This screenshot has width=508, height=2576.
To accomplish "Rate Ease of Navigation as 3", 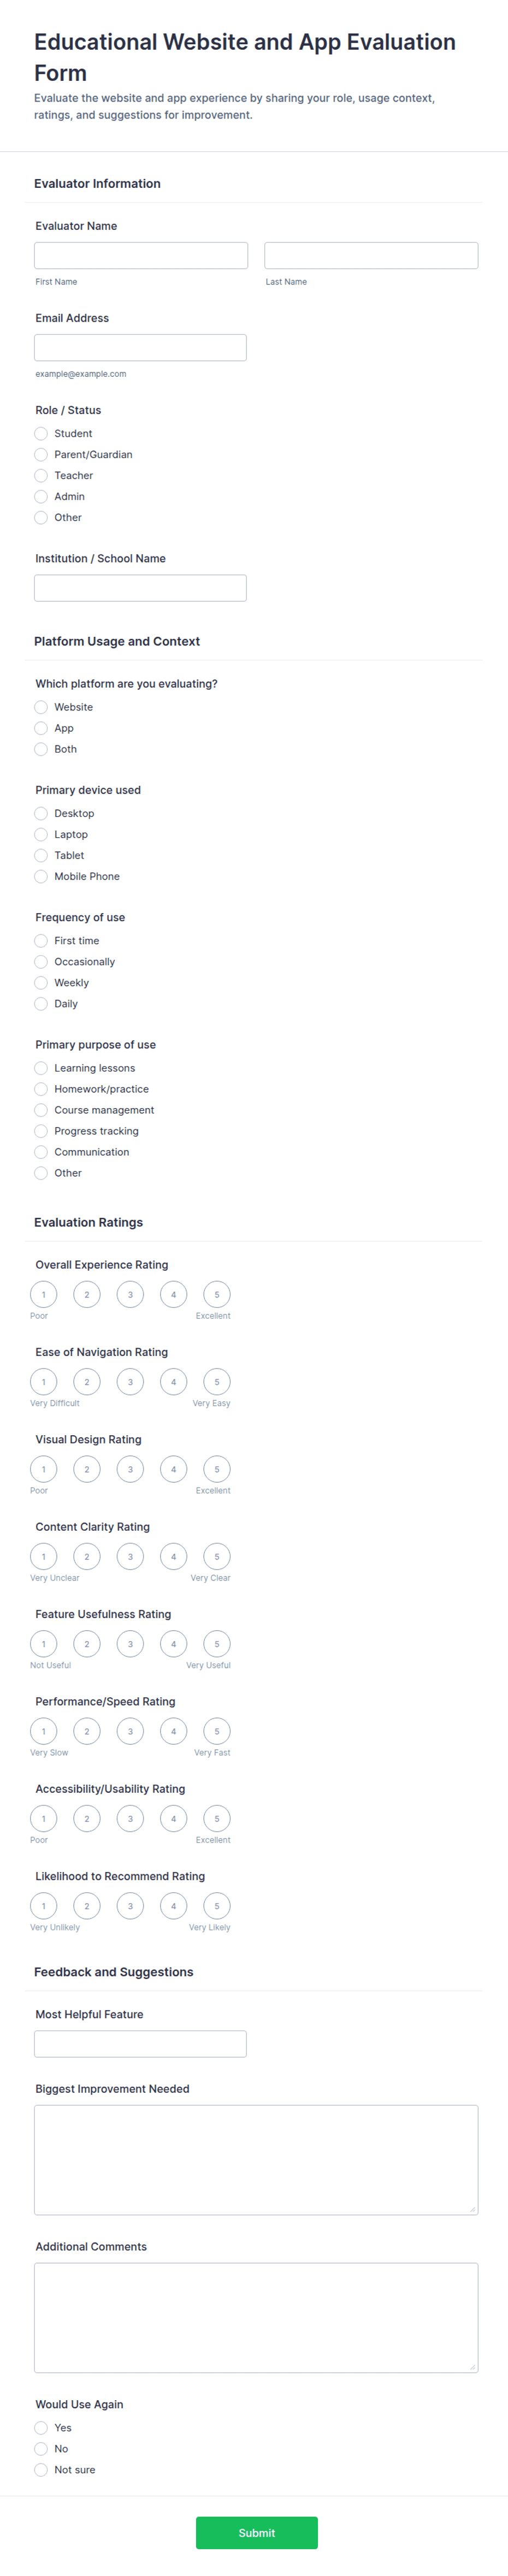I will pos(130,1382).
